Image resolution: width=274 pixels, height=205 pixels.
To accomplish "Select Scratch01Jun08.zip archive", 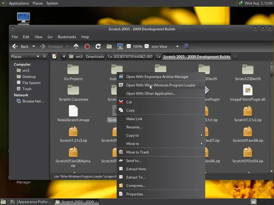I will [x=248, y=134].
